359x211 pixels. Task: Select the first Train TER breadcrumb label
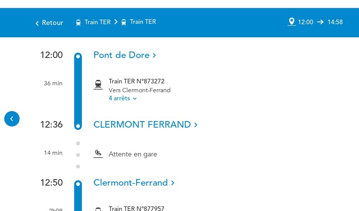click(x=98, y=22)
